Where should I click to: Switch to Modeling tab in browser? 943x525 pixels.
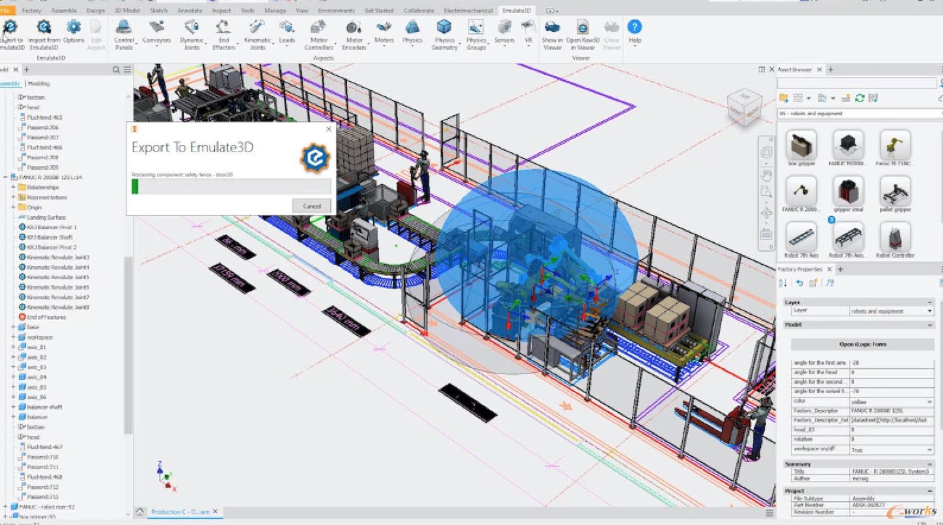coord(39,84)
